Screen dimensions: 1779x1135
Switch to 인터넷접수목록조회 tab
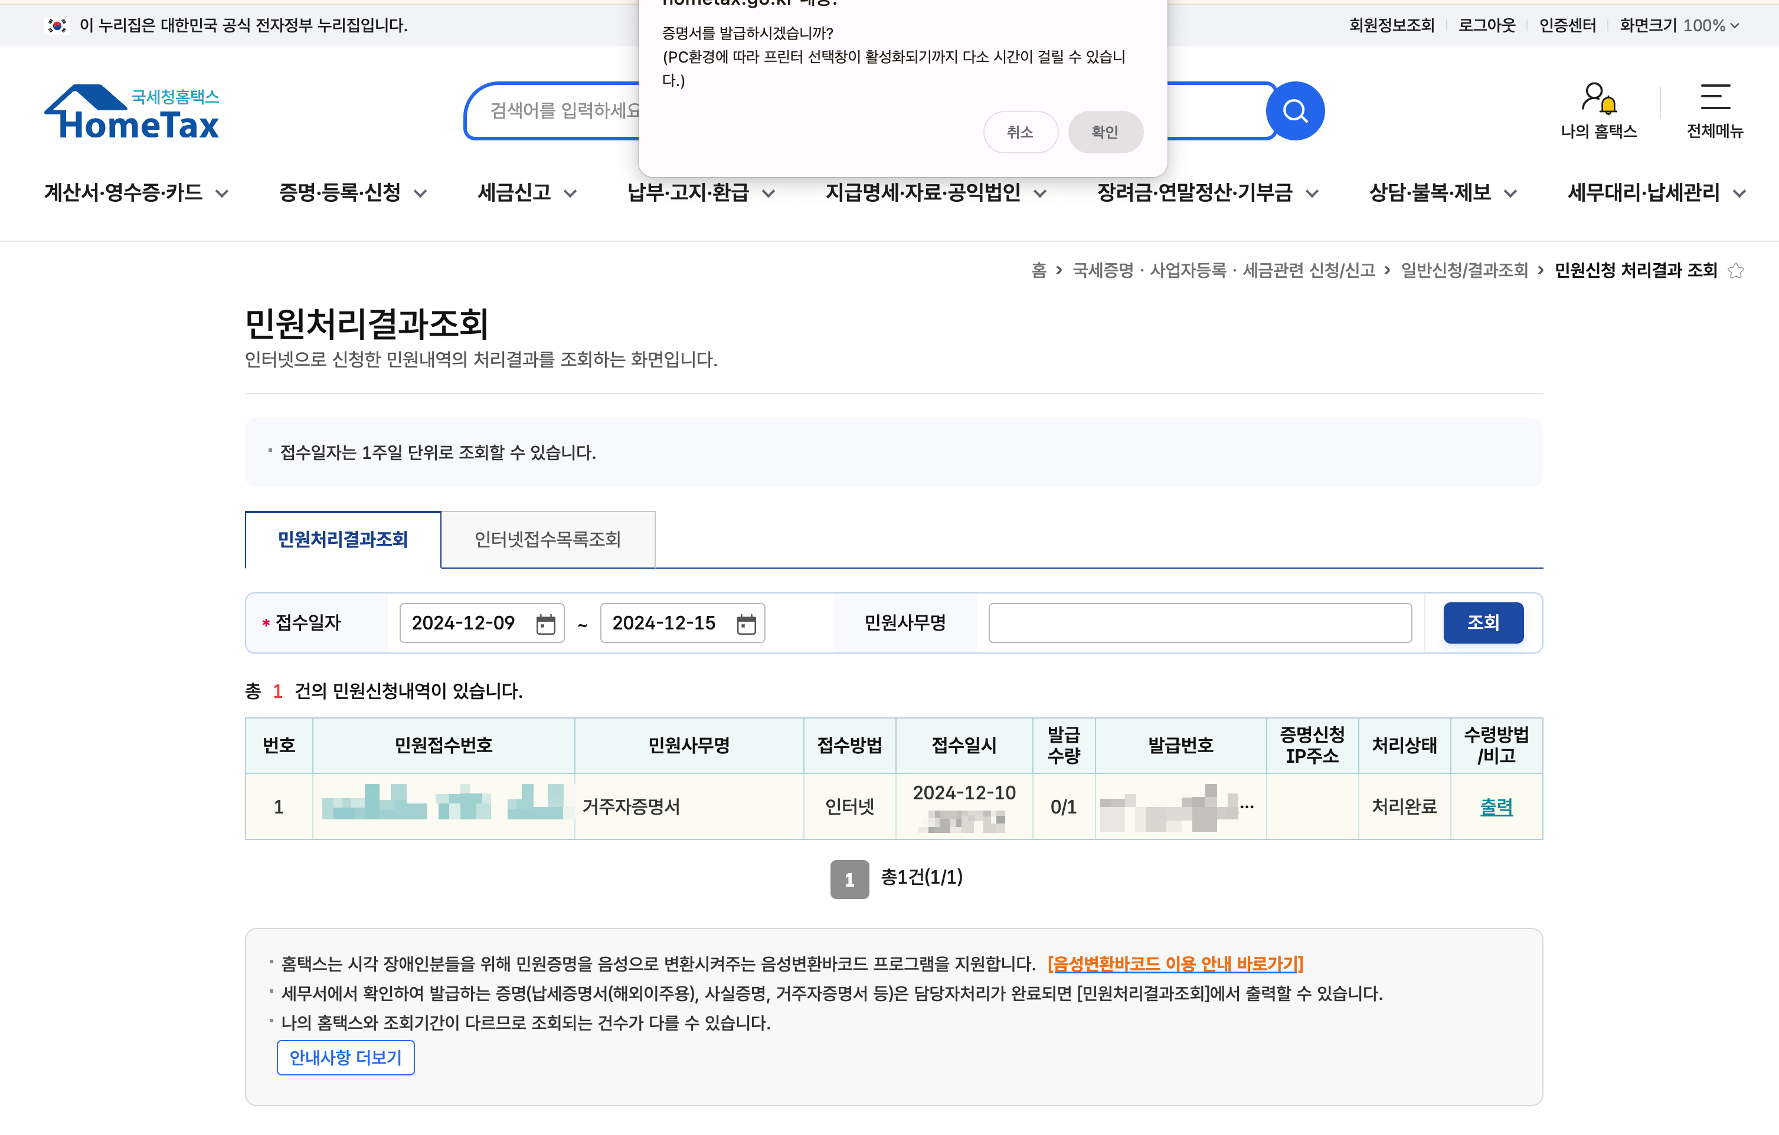pos(547,540)
